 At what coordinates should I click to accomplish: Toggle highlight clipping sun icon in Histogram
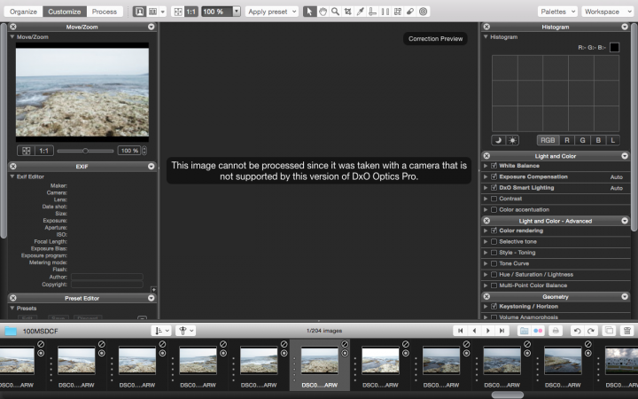pyautogui.click(x=512, y=140)
